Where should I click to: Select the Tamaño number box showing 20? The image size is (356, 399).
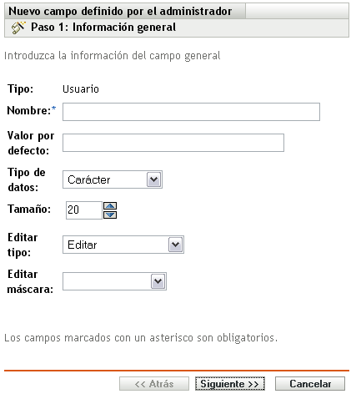click(84, 210)
